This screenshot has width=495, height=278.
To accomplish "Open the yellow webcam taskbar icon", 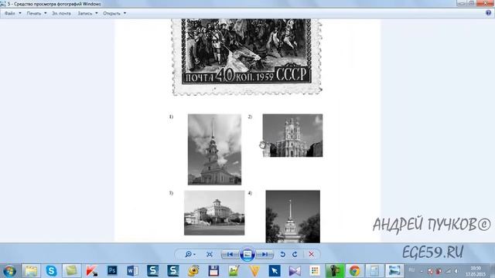I will [193, 271].
